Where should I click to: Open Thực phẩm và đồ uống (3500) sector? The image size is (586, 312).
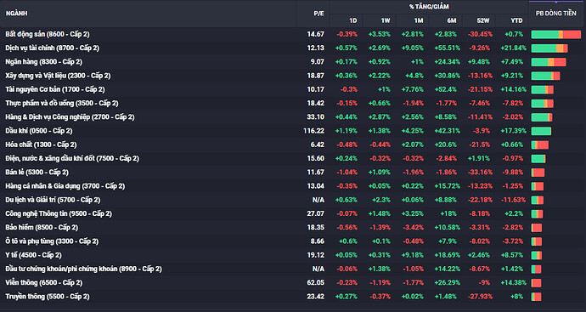coord(62,104)
